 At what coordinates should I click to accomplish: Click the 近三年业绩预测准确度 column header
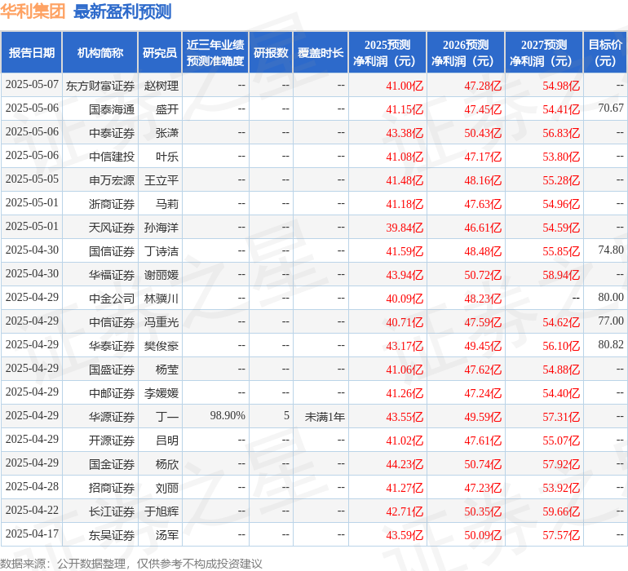pyautogui.click(x=215, y=53)
